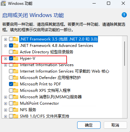Click the Windows Features title bar icon
The image size is (130, 132).
(x=3, y=4)
